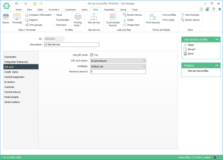Click the Site Manager app logo
Image resolution: width=223 pixels, height=160 pixels.
click(x=6, y=6)
